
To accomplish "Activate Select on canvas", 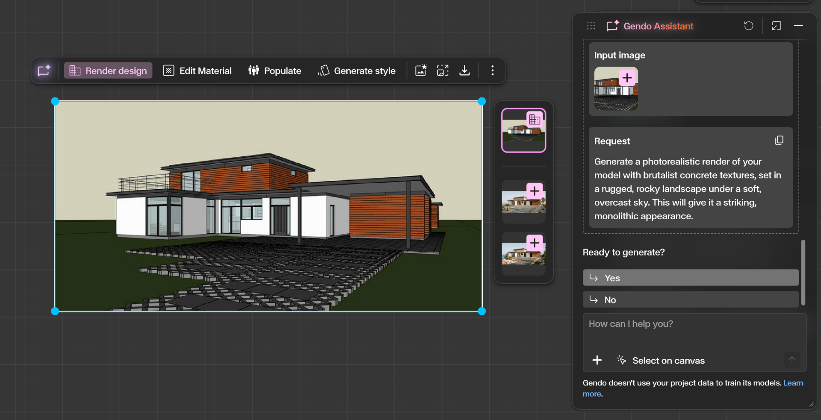I will (x=661, y=360).
